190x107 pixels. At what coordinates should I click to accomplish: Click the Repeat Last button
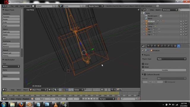pos(11,53)
